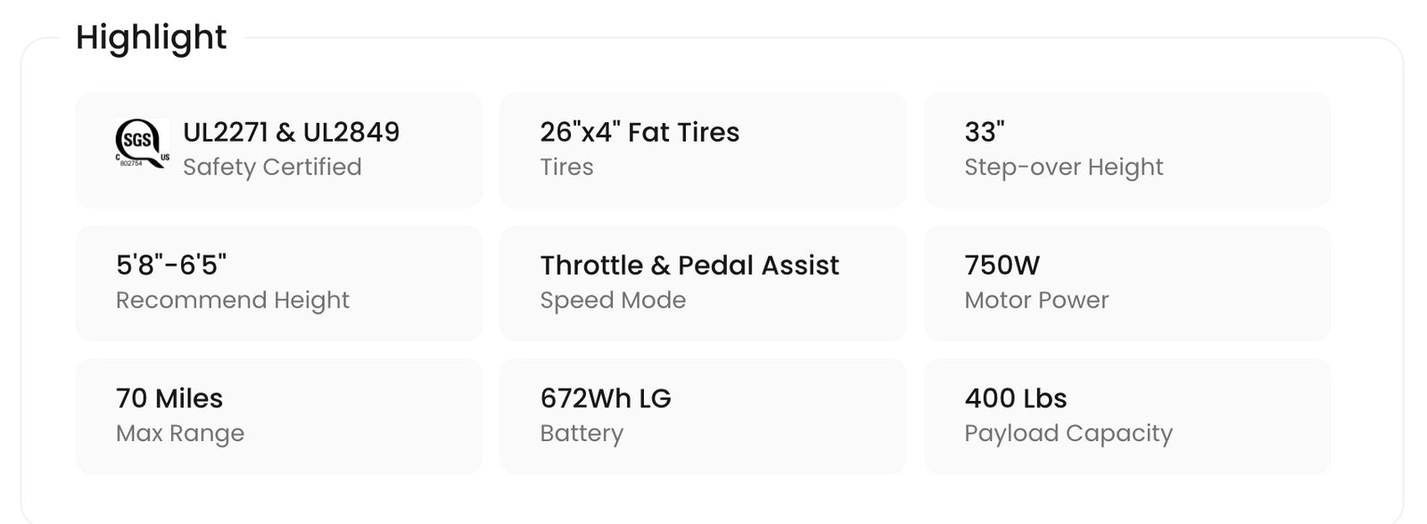Click the SGS certification logo icon
Screen dimensions: 1427x524
click(142, 143)
